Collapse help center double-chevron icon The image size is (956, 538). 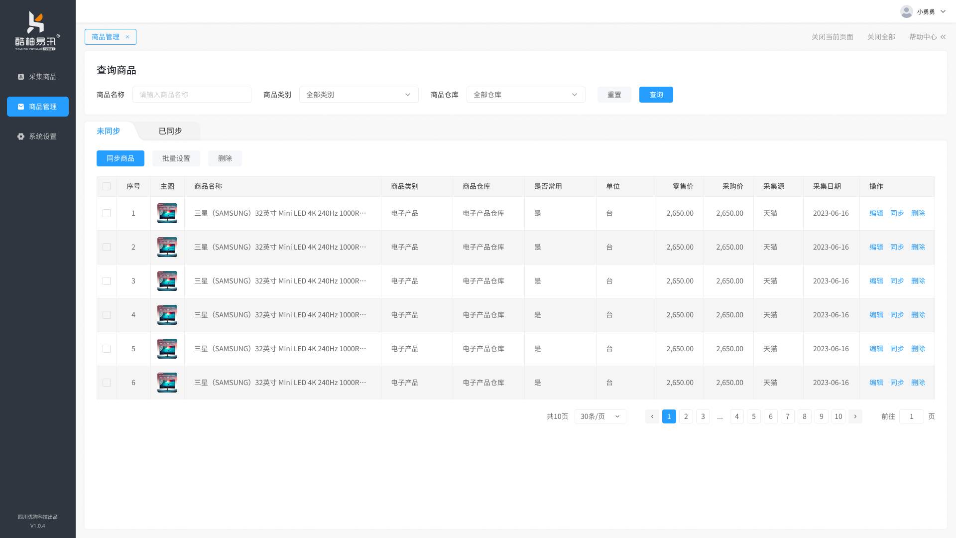[x=943, y=37]
